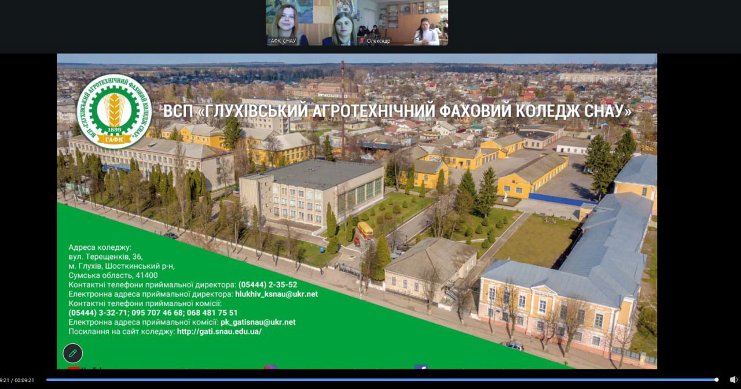Click the director phone (05444) 2-35-52
The width and height of the screenshot is (741, 389).
(267, 285)
